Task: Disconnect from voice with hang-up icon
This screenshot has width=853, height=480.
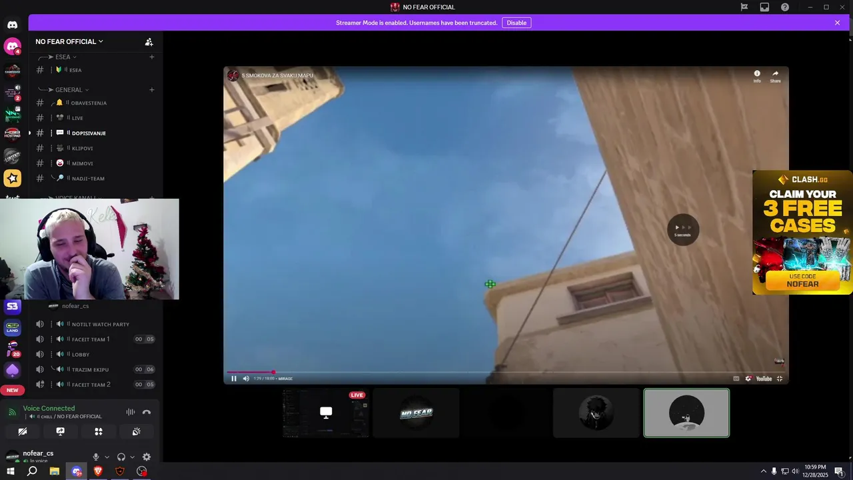Action: pyautogui.click(x=147, y=412)
